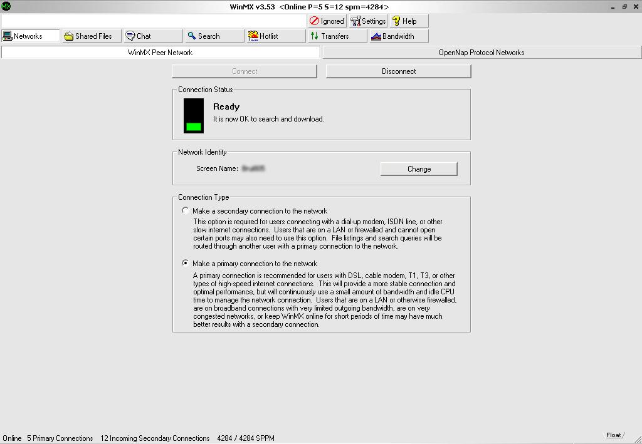
Task: Click the empty text field at top left
Action: (x=154, y=21)
